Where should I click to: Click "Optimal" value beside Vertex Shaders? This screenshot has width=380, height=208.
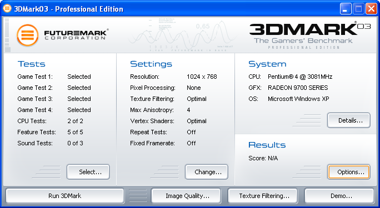click(x=197, y=121)
